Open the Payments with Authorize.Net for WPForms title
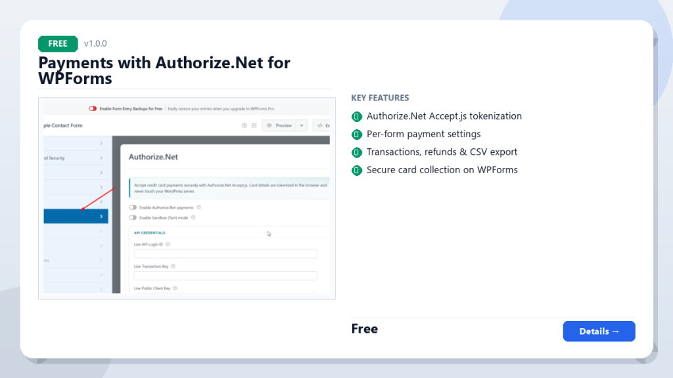This screenshot has width=673, height=378. point(164,70)
